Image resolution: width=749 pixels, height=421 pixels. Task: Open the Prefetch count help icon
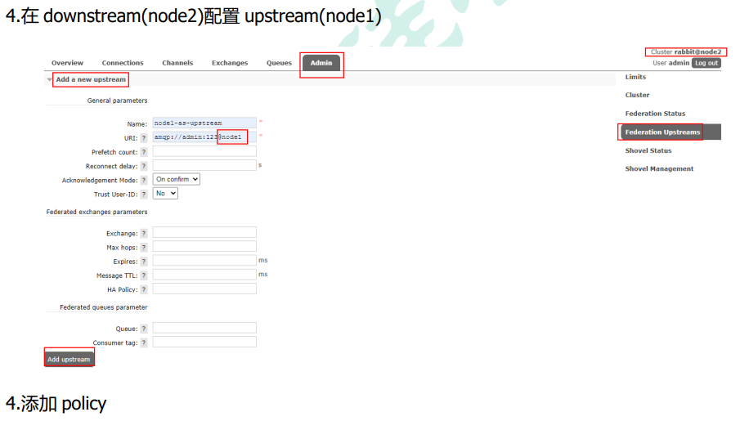144,152
